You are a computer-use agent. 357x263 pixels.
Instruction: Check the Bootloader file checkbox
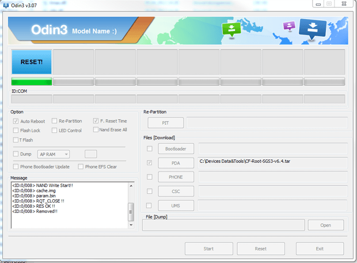(149, 148)
